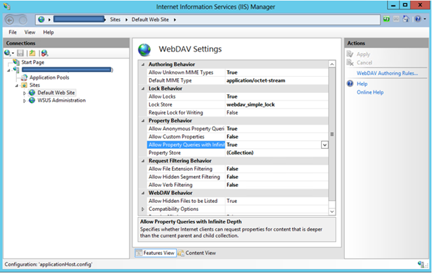Switch to Content View tab
432x273 pixels.
196,253
